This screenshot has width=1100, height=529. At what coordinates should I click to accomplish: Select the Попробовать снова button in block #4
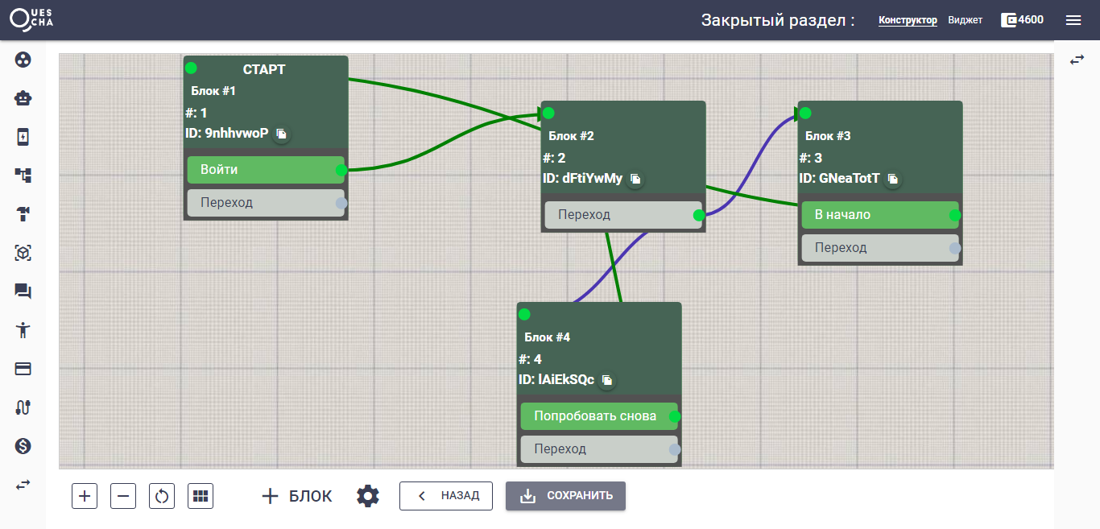click(595, 416)
